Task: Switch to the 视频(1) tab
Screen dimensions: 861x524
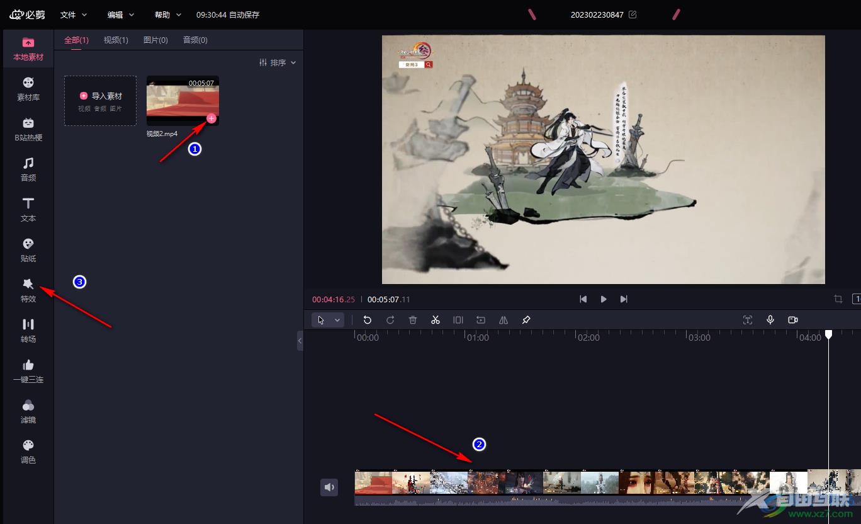Action: click(x=116, y=40)
